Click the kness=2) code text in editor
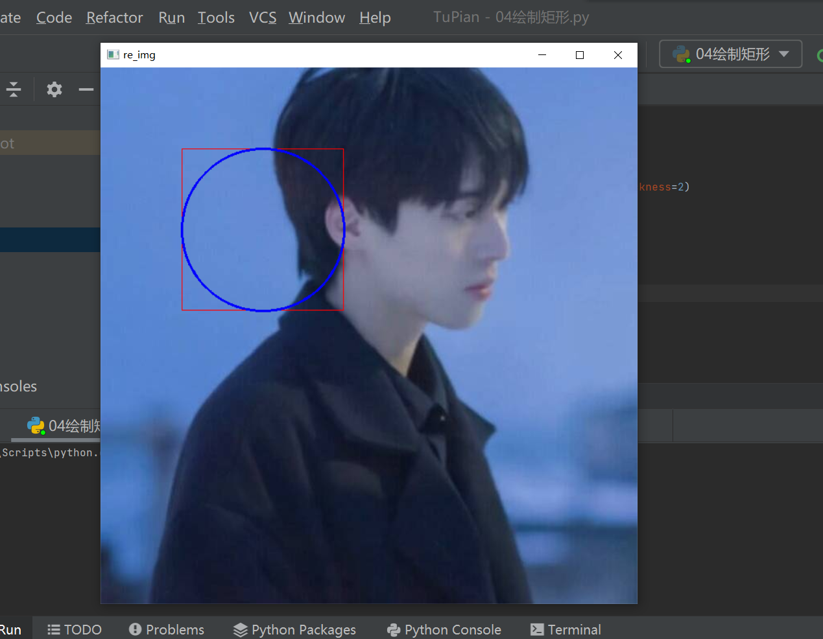Viewport: 823px width, 639px height. (x=664, y=187)
